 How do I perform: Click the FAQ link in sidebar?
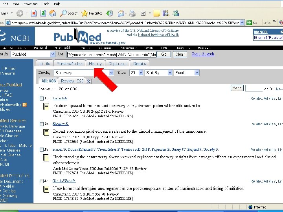coord(8,95)
